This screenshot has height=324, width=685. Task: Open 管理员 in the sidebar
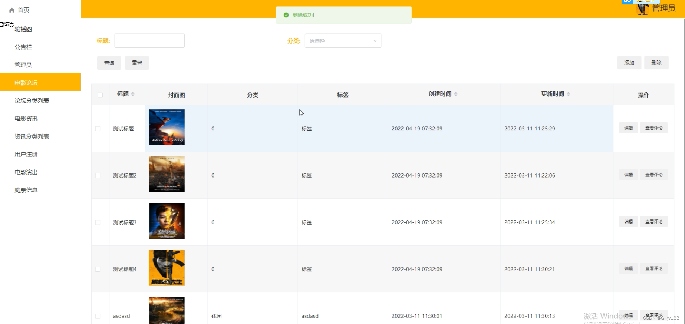coord(40,65)
